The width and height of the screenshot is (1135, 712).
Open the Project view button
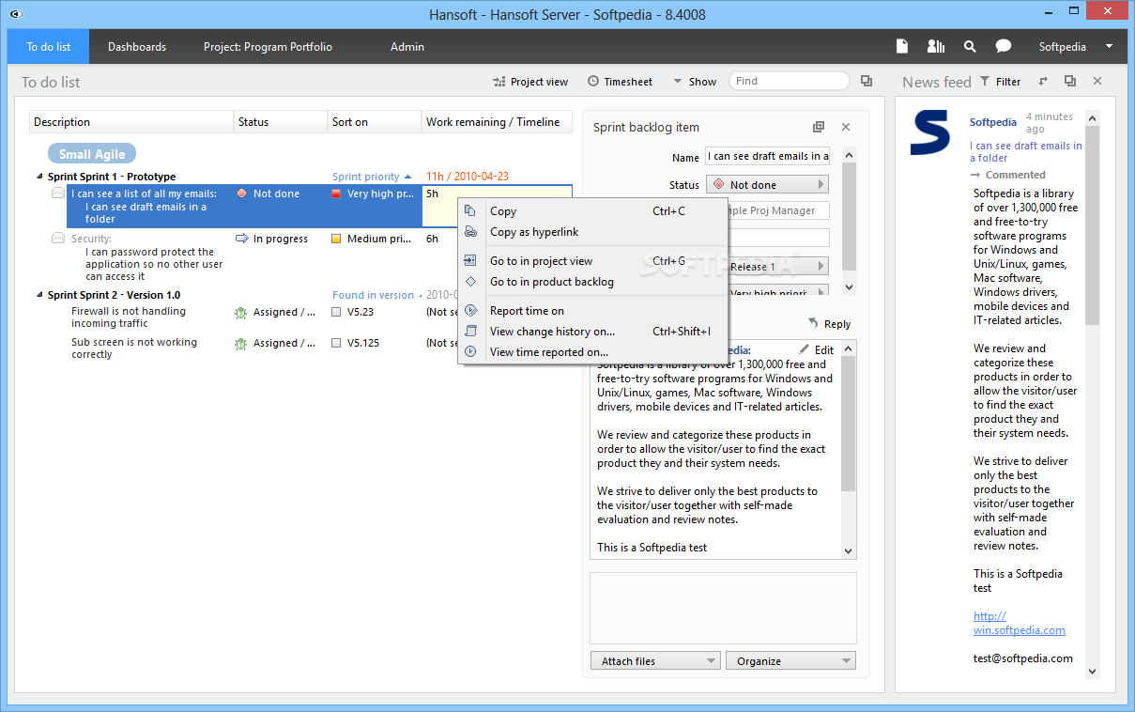coord(530,82)
